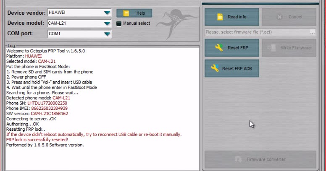
Task: Click the Write Firmware button label
Action: [296, 48]
